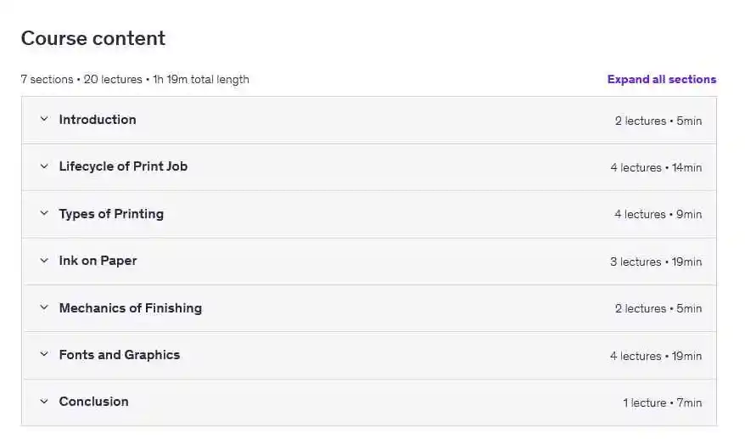Open the Lifecycle of Print Job section
745x439 pixels.
click(x=123, y=166)
